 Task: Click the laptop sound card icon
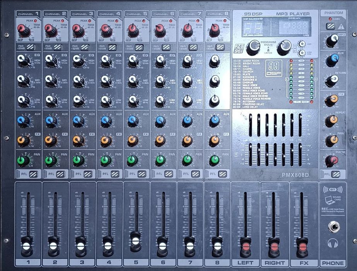coord(330,200)
